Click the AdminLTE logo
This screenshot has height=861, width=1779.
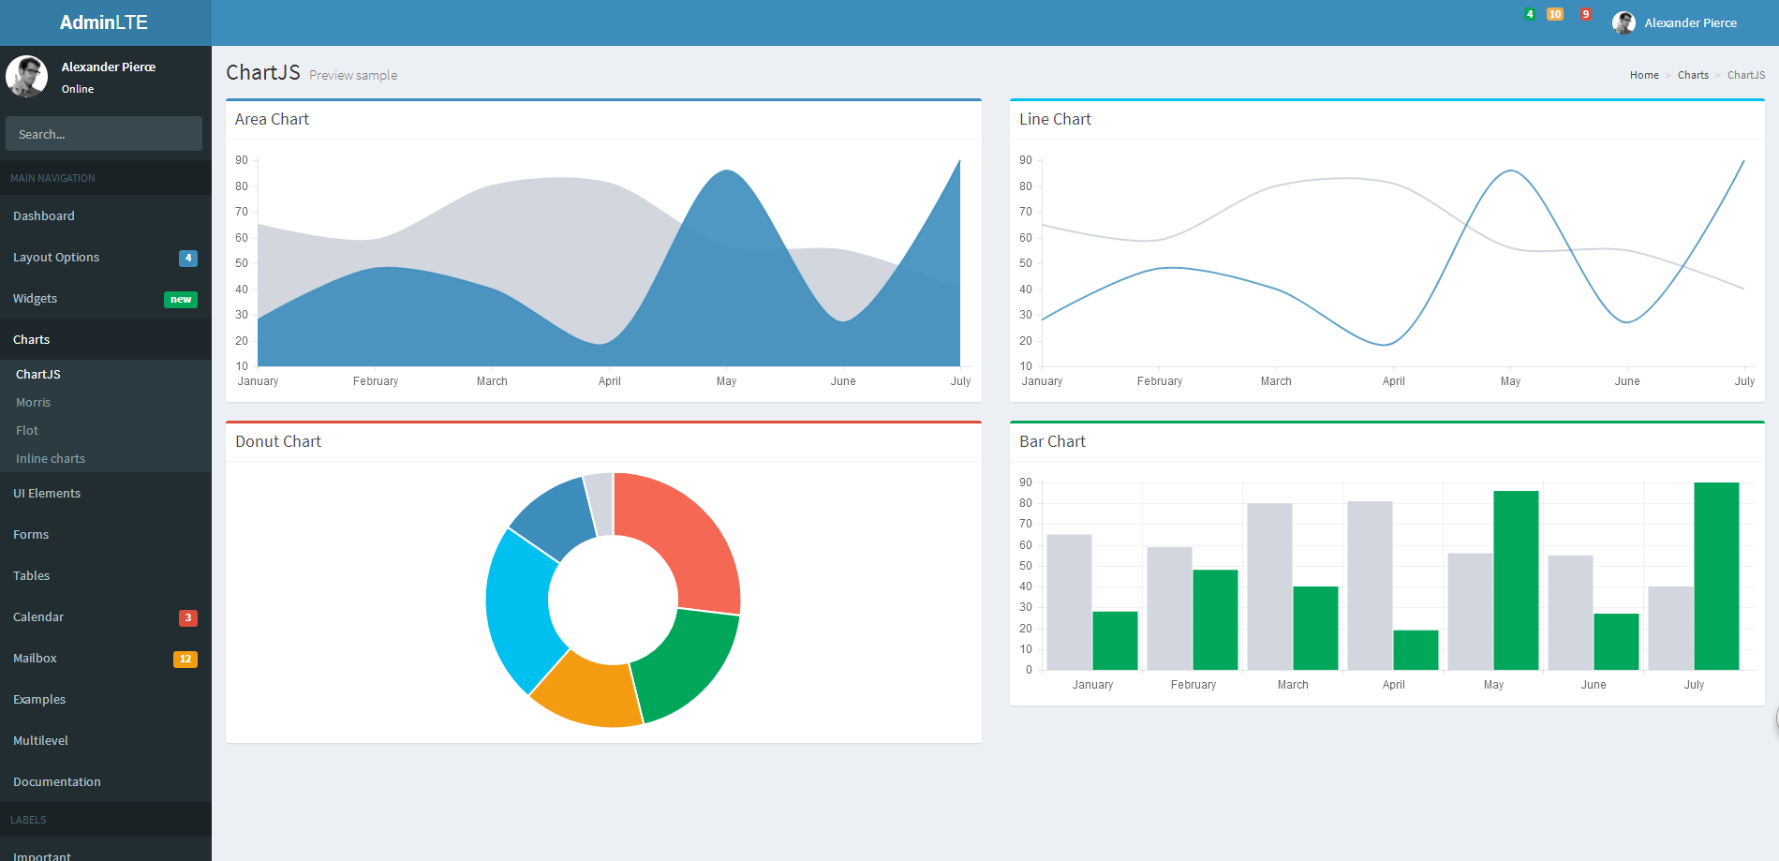click(104, 22)
